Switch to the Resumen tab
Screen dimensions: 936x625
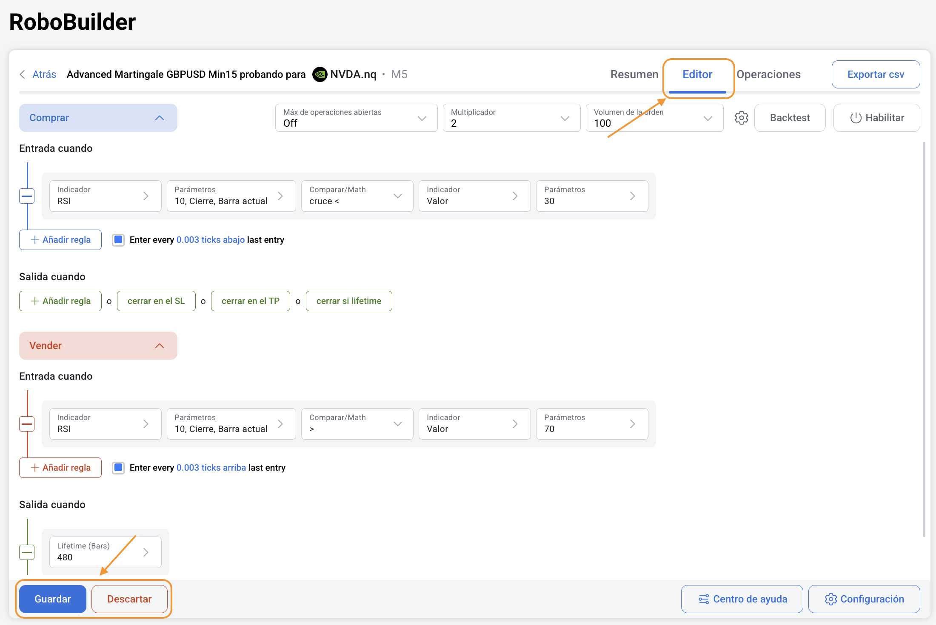click(x=634, y=74)
